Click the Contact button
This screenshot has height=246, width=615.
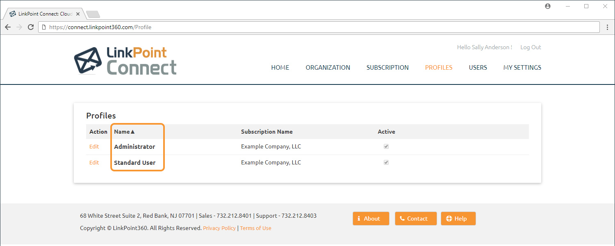click(x=416, y=219)
